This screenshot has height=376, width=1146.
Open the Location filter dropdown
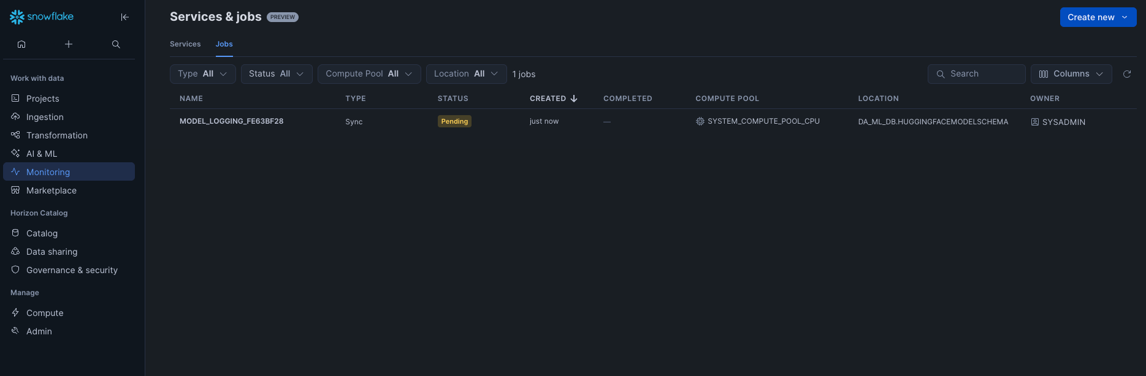click(466, 74)
